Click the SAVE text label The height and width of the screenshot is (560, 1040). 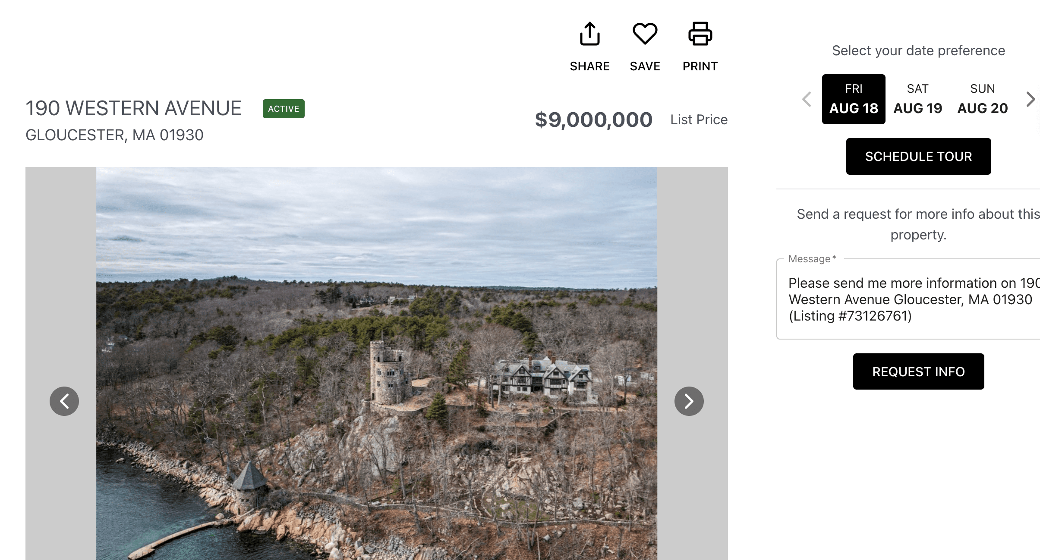645,66
